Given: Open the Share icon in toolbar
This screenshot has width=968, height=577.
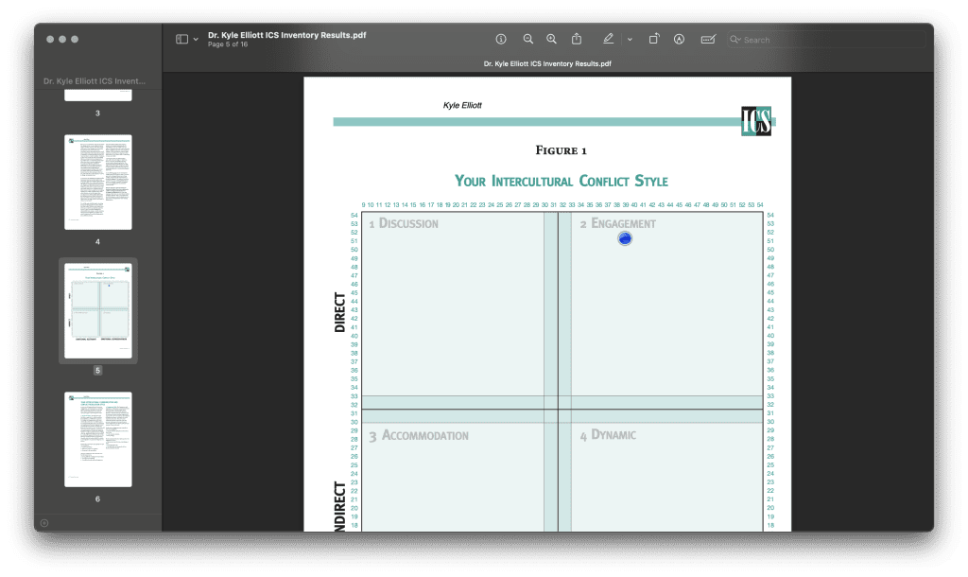Looking at the screenshot, I should click(x=577, y=39).
